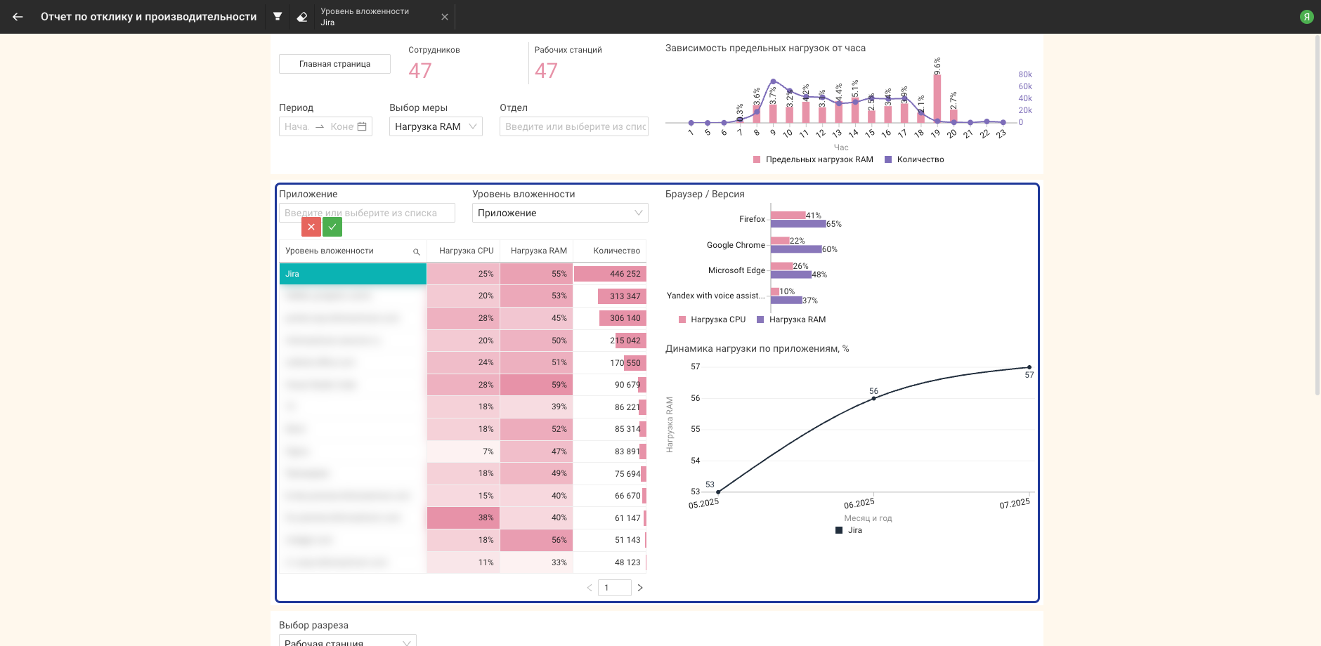Click the eraser clear-filters icon
The image size is (1321, 646).
302,17
